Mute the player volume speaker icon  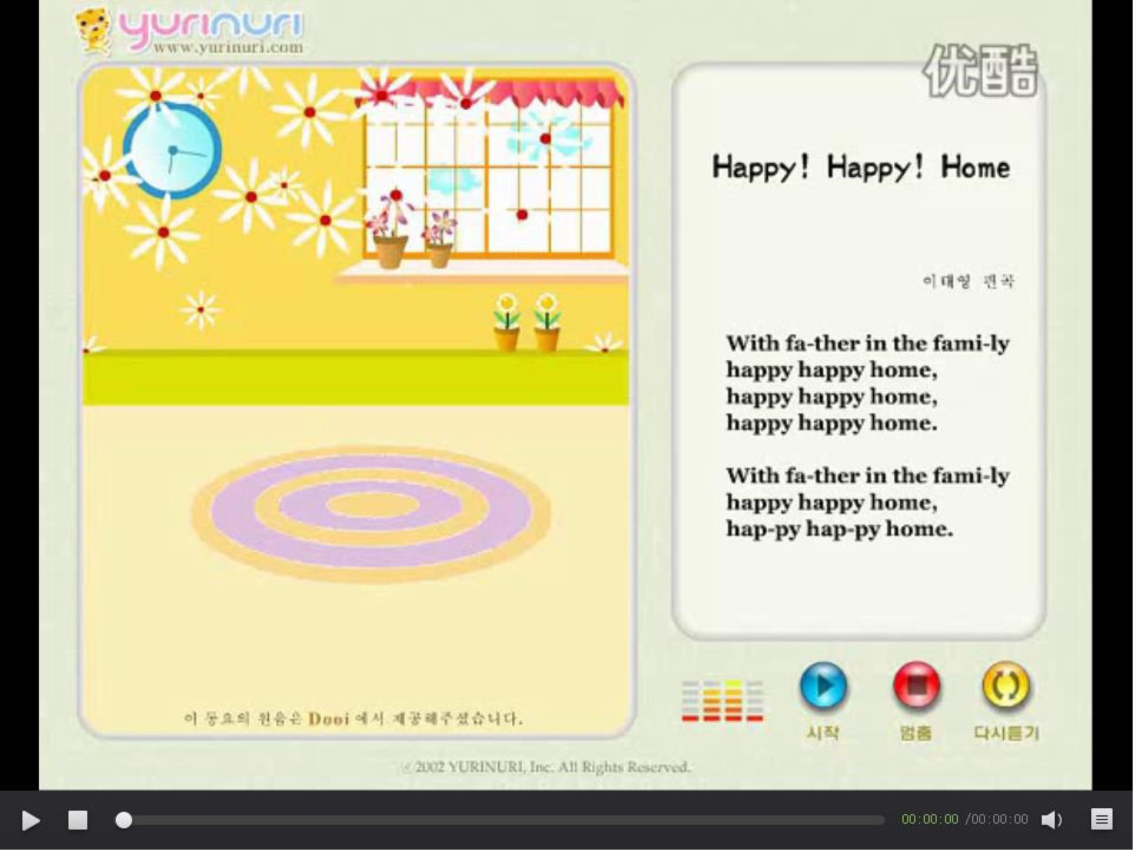[1052, 820]
